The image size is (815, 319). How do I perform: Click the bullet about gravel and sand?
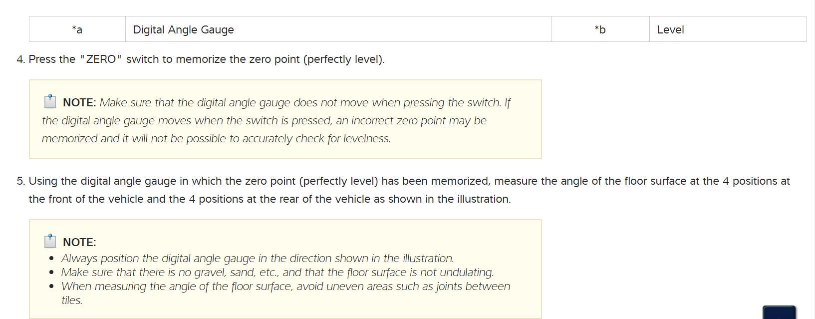click(277, 273)
